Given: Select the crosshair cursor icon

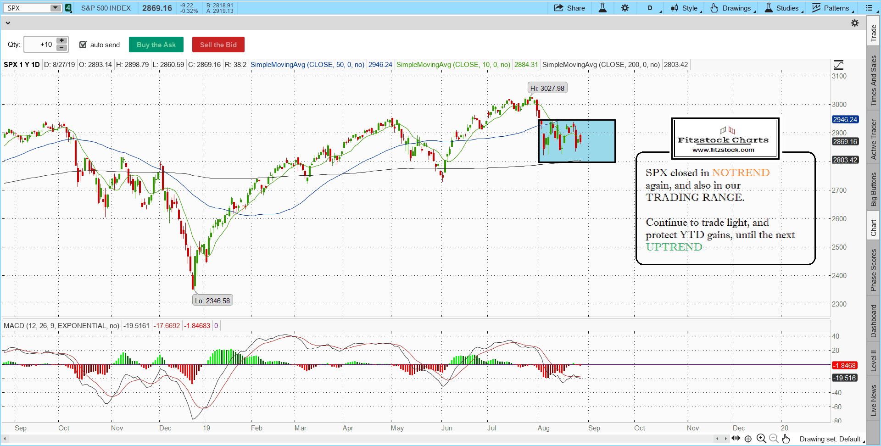Looking at the screenshot, I should coord(748,439).
